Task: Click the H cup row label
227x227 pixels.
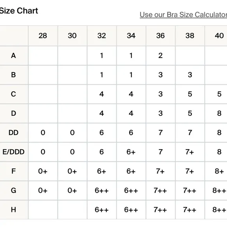Action: (x=13, y=210)
